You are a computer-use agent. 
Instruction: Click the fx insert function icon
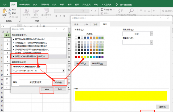pos(37,26)
